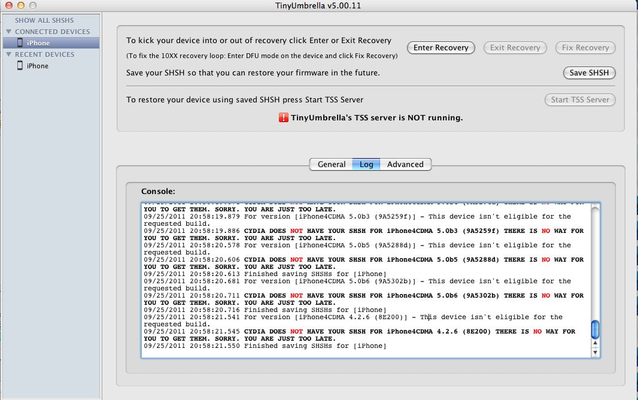Click the TinyUmbrella v5.00.11 window title
The height and width of the screenshot is (400, 638).
(x=318, y=6)
